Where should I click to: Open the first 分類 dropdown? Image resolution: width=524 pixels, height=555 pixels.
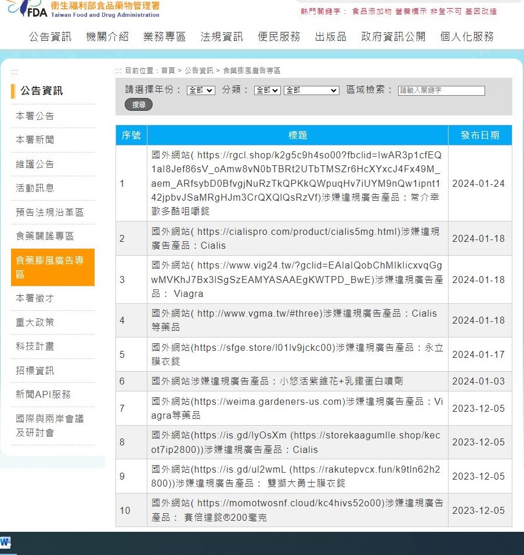point(268,90)
